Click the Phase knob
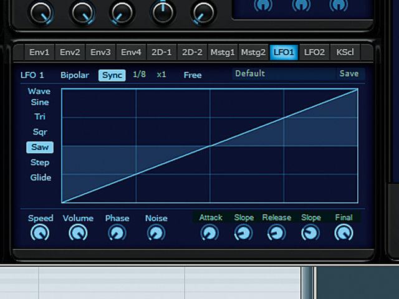 pyautogui.click(x=117, y=233)
